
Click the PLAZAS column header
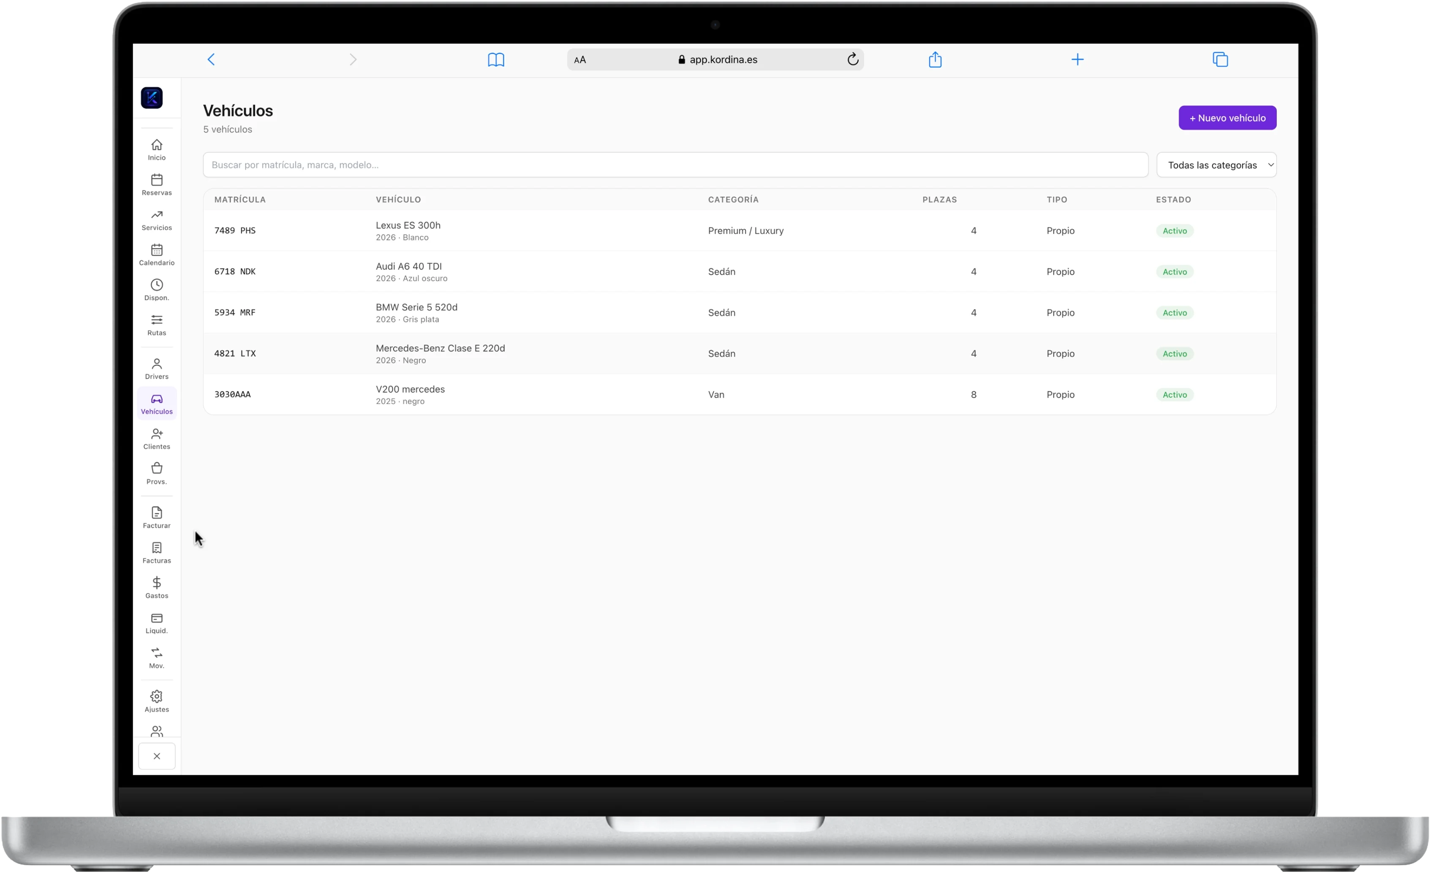tap(940, 199)
